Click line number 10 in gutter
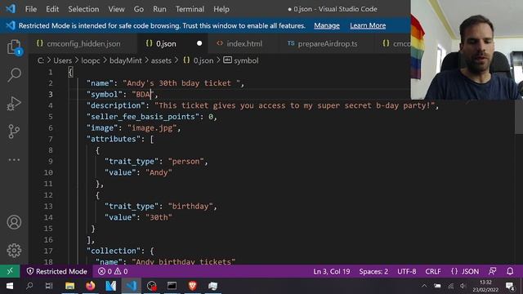The image size is (523, 294). (48, 172)
